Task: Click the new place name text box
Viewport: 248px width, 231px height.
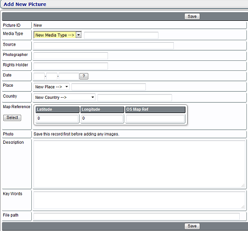Action: click(109, 87)
